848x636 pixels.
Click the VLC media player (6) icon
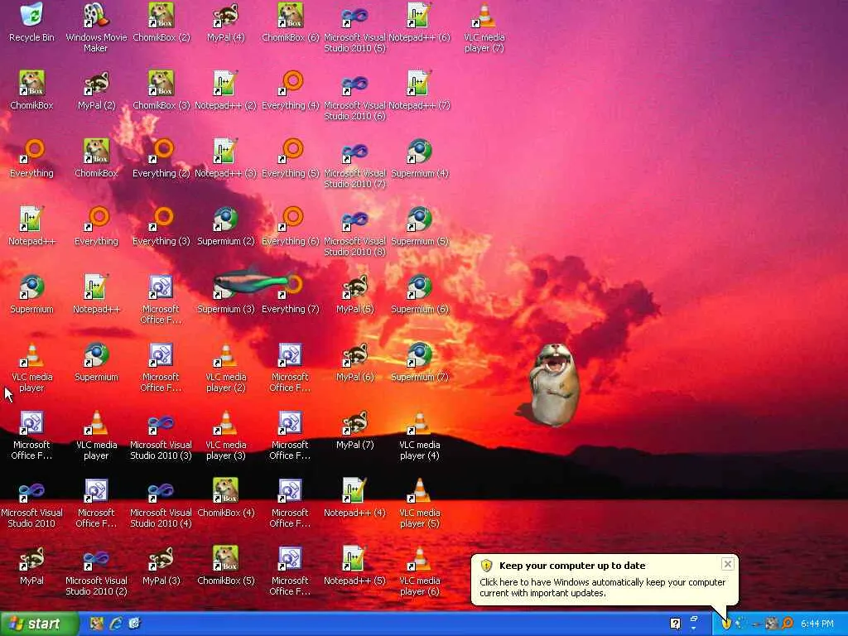pyautogui.click(x=419, y=571)
